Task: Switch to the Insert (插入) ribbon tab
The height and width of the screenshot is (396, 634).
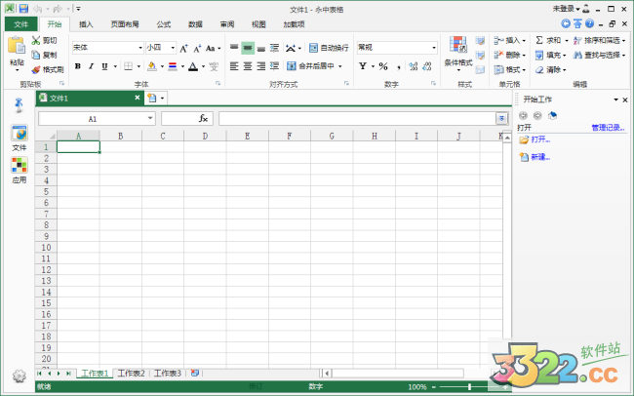Action: tap(87, 23)
